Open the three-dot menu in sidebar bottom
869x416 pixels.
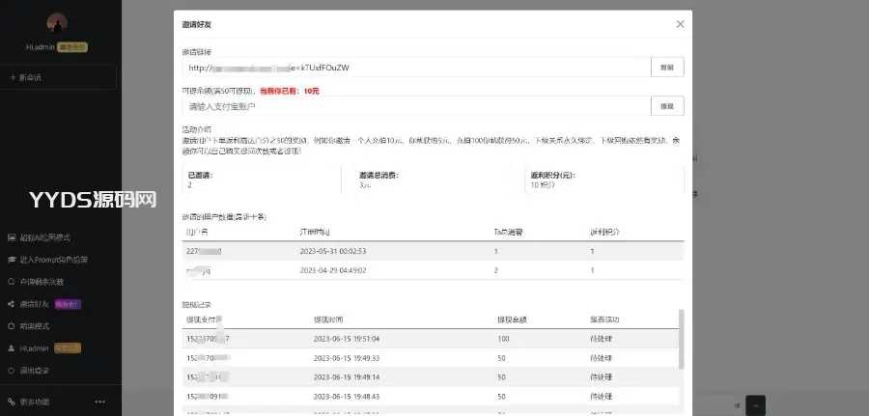(x=100, y=402)
